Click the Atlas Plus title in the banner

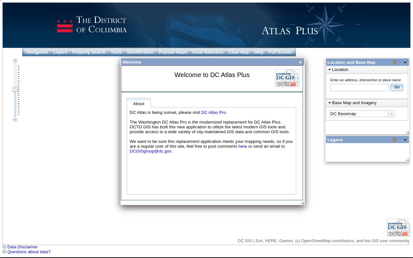tap(290, 31)
